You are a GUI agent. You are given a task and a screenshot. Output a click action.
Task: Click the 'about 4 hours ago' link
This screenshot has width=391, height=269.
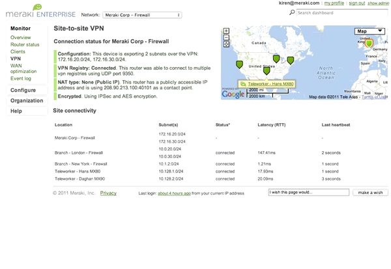click(174, 193)
